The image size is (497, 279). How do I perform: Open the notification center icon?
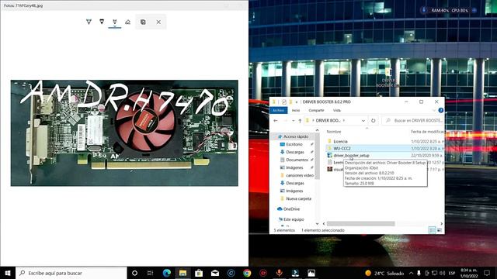point(488,273)
